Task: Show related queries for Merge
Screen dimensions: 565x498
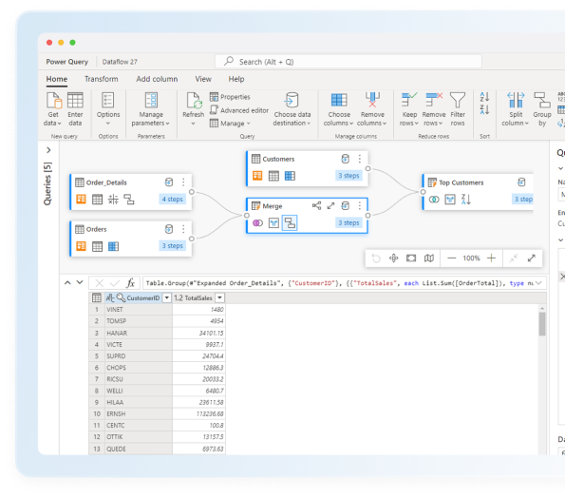Action: tap(316, 205)
